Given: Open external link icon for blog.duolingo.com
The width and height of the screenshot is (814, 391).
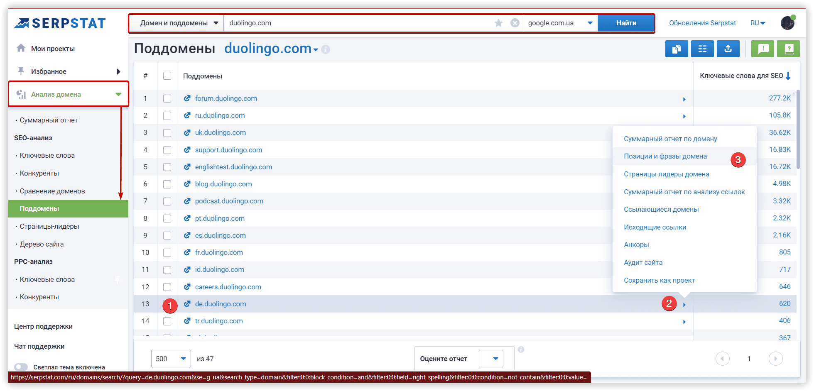Looking at the screenshot, I should (187, 184).
